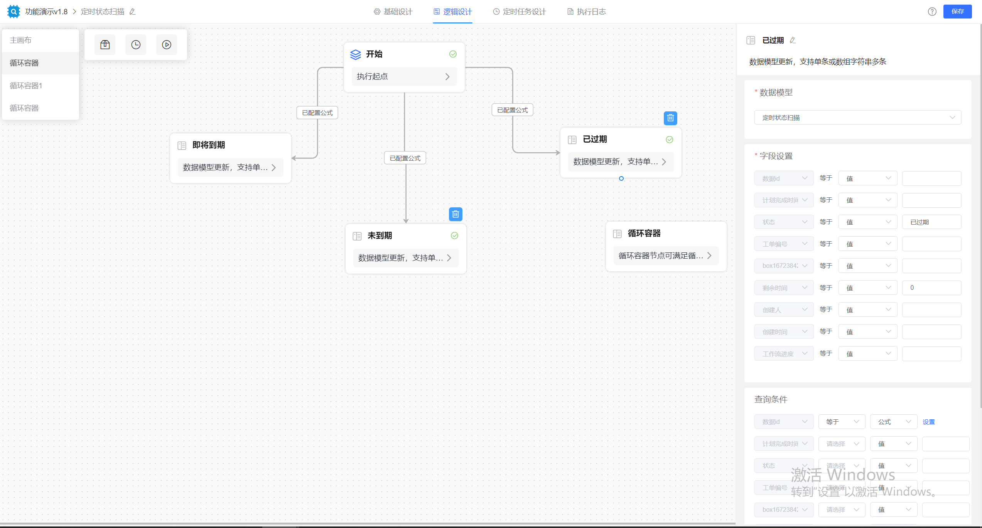Open the 值 dropdown in 剩余时间 row
The height and width of the screenshot is (528, 982).
pos(867,288)
